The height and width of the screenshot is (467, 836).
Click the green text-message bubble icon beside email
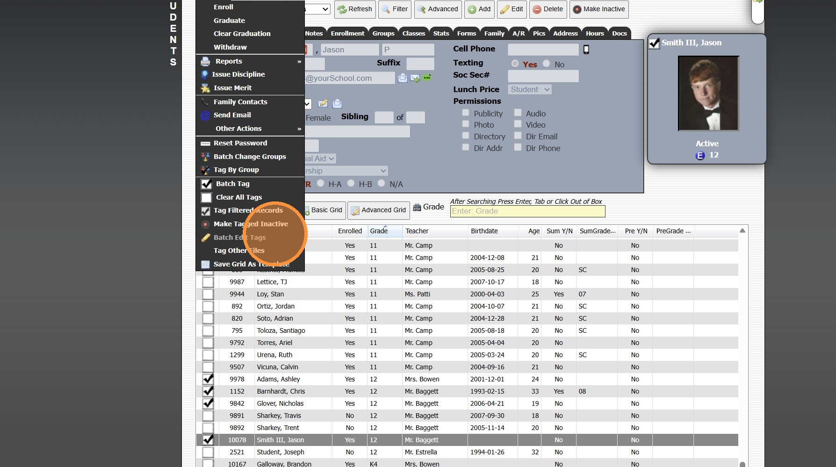click(427, 78)
